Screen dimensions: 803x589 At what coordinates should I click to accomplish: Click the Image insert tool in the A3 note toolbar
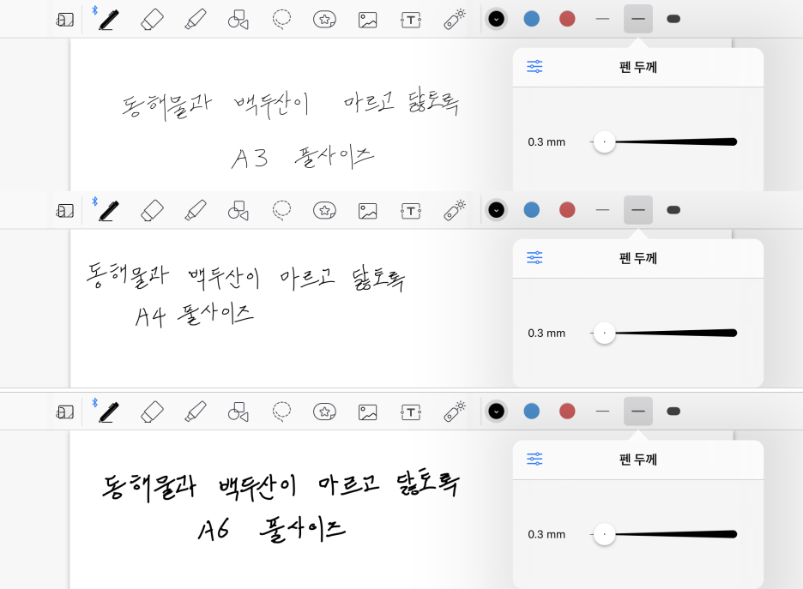tap(368, 20)
